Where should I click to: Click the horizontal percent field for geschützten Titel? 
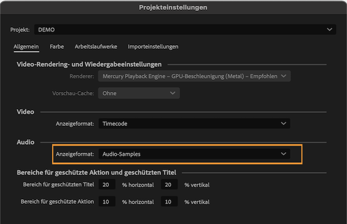click(x=106, y=184)
